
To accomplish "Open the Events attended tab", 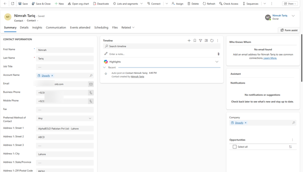I will click(x=80, y=27).
